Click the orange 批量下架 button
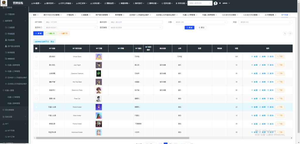 [x=63, y=33]
